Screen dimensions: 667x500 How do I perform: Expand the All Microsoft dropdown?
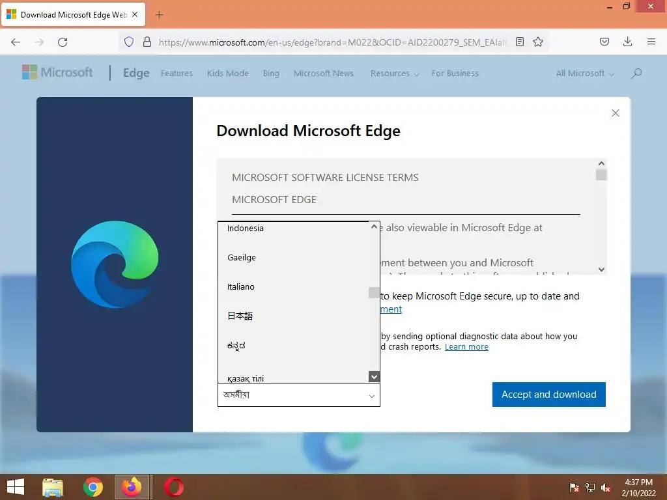585,73
